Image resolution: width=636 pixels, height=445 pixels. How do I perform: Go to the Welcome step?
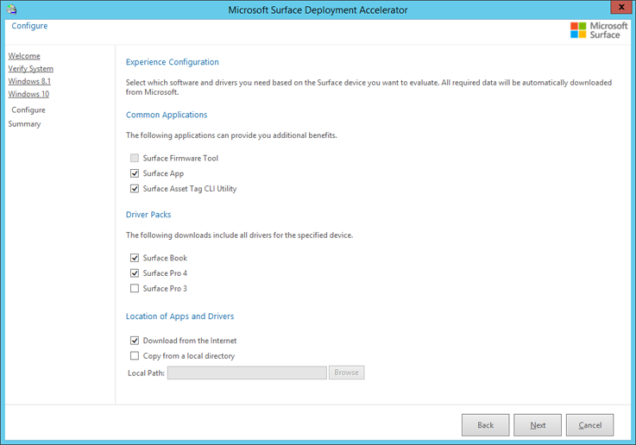pos(24,56)
